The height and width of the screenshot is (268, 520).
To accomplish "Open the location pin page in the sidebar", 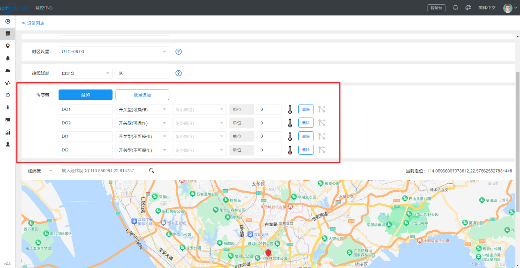I will pos(8,46).
